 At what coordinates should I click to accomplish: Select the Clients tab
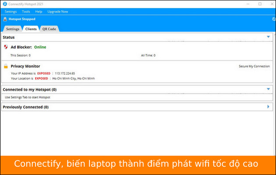point(31,29)
